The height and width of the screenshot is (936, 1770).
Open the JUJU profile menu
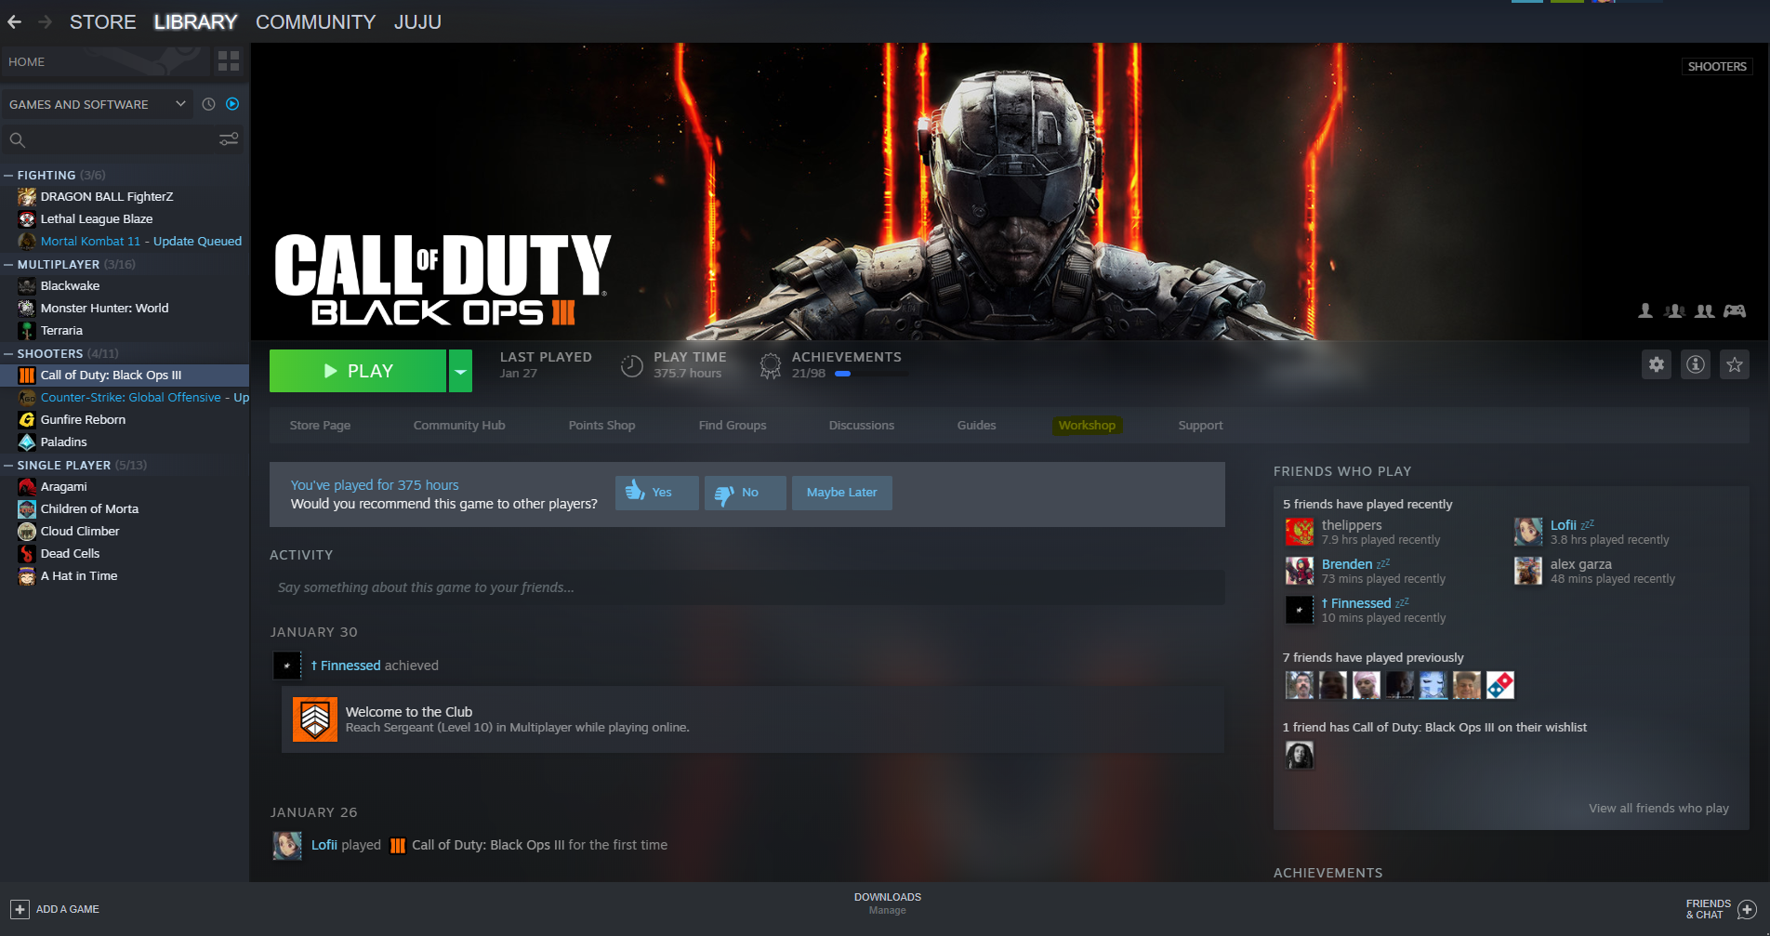point(417,21)
